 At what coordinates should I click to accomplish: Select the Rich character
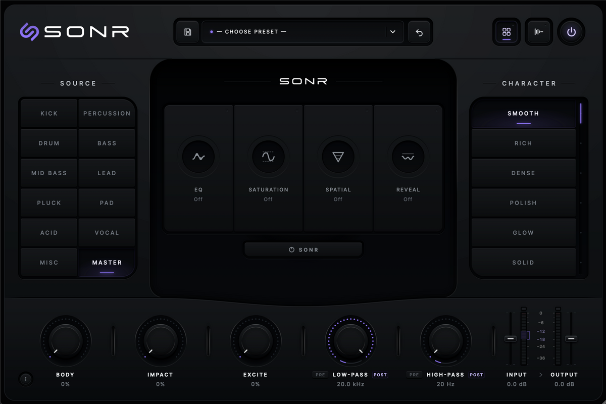coord(523,143)
